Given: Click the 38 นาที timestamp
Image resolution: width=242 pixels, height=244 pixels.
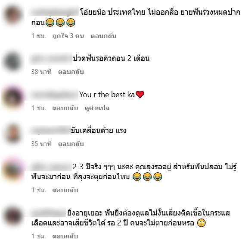Looking at the screenshot, I should pos(41,72).
